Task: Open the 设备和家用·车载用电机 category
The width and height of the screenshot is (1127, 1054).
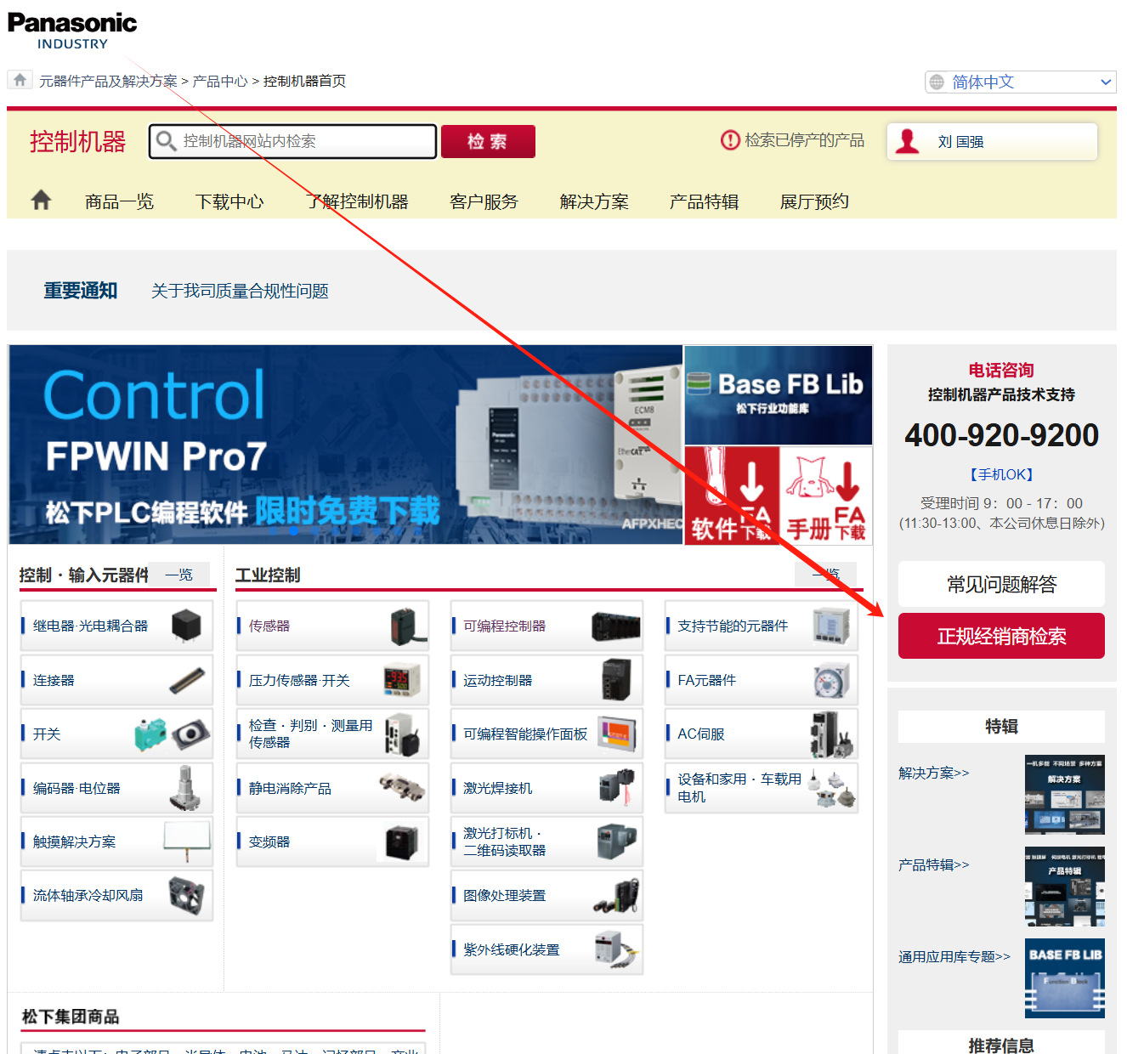Action: [762, 788]
